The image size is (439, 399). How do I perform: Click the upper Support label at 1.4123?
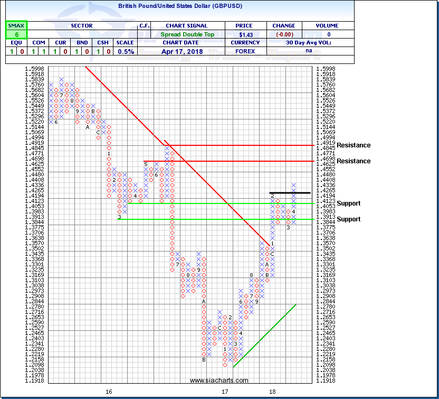pos(348,203)
